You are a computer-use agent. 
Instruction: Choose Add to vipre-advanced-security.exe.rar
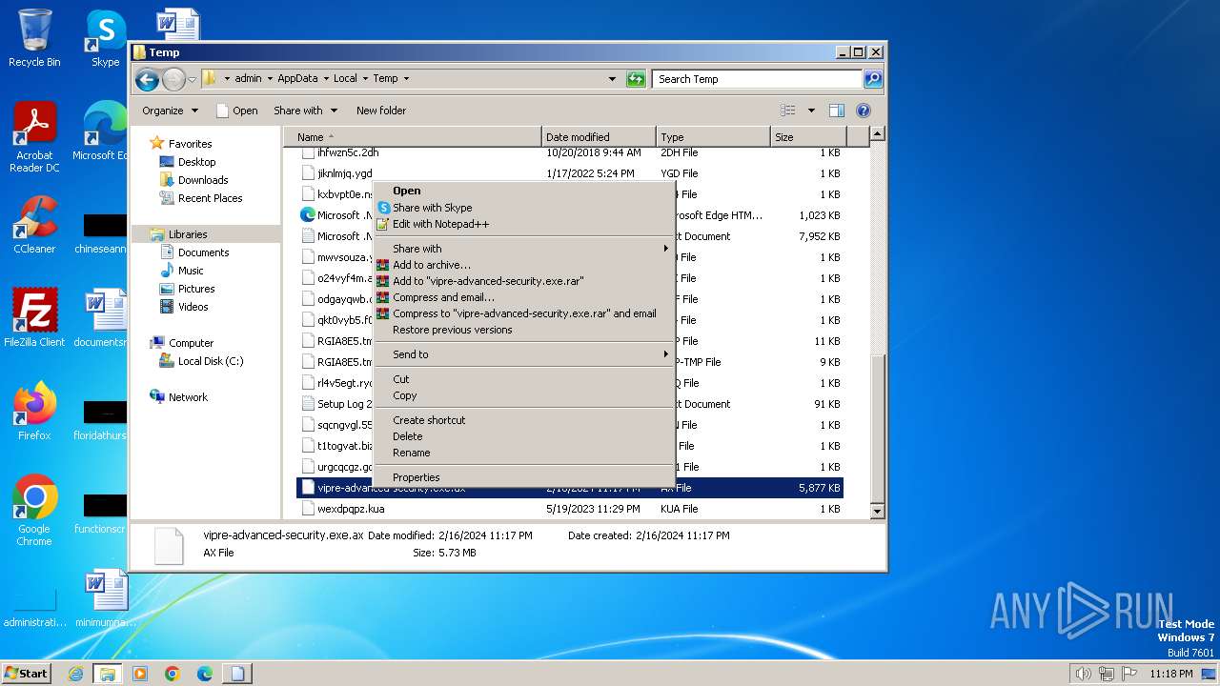(523, 281)
